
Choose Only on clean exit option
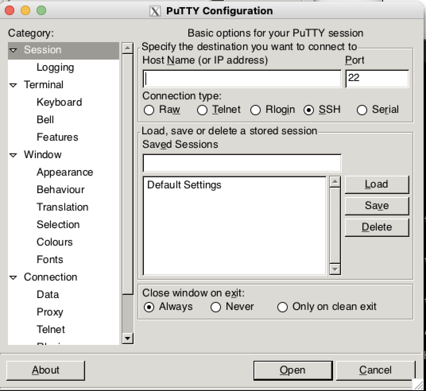(x=283, y=306)
